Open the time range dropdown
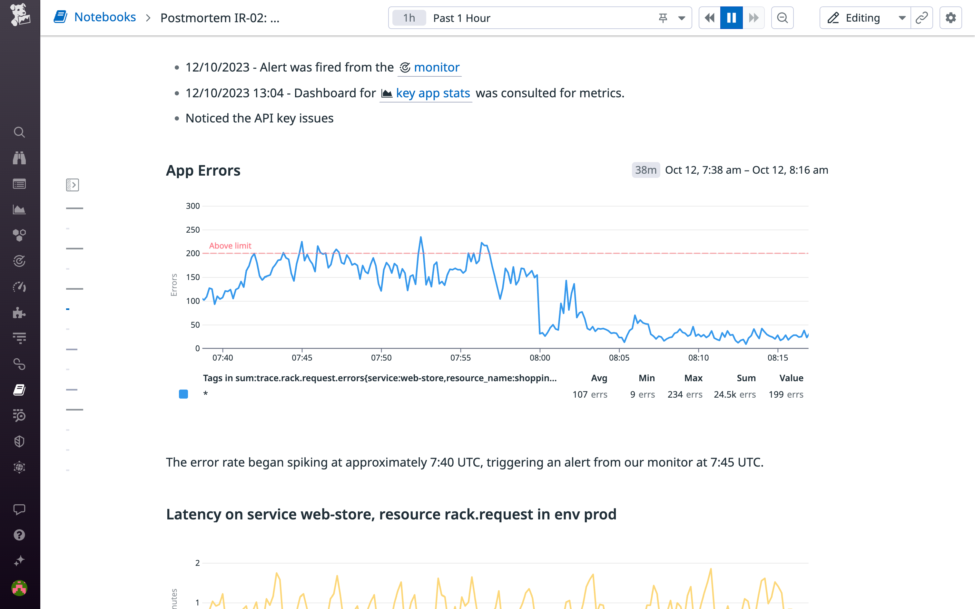Image resolution: width=975 pixels, height=609 pixels. [681, 18]
